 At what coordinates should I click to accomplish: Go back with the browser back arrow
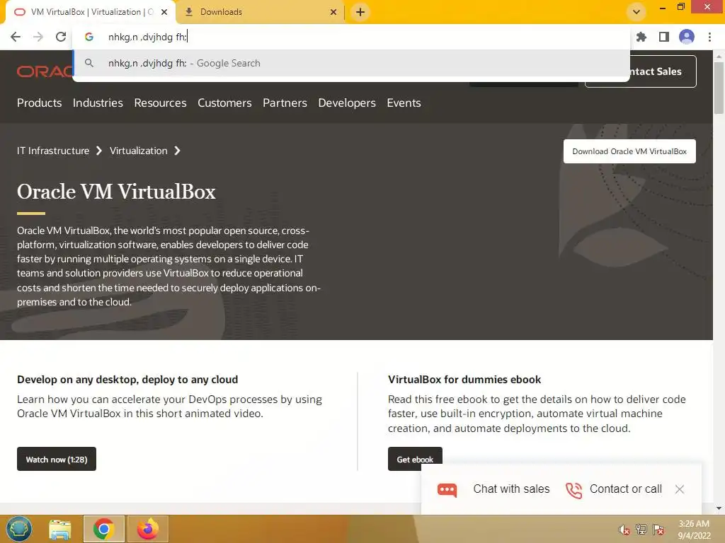tap(16, 37)
